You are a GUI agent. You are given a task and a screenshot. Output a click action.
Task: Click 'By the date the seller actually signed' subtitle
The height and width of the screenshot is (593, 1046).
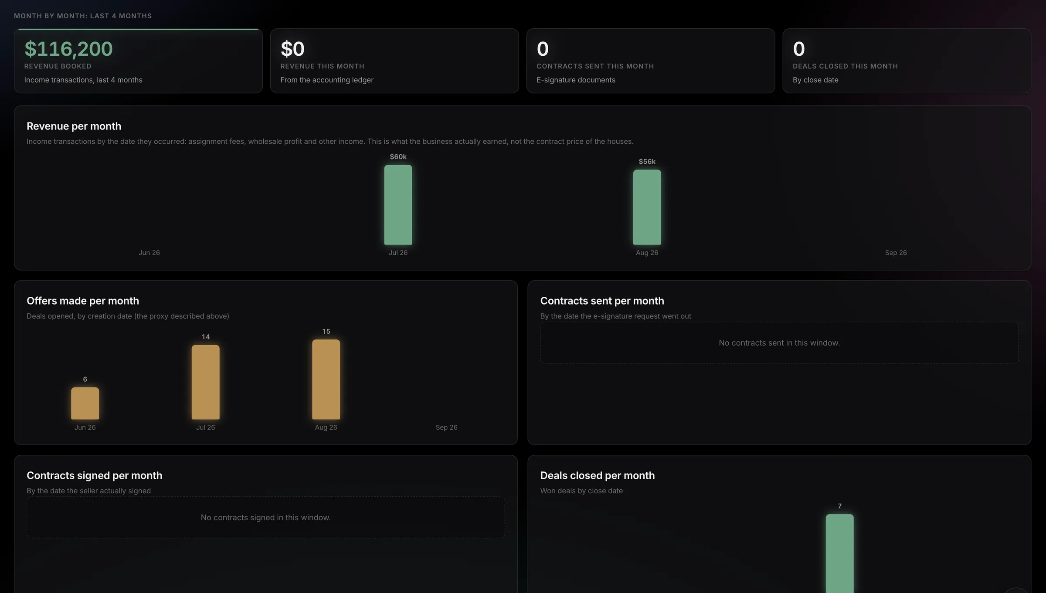[x=88, y=491]
